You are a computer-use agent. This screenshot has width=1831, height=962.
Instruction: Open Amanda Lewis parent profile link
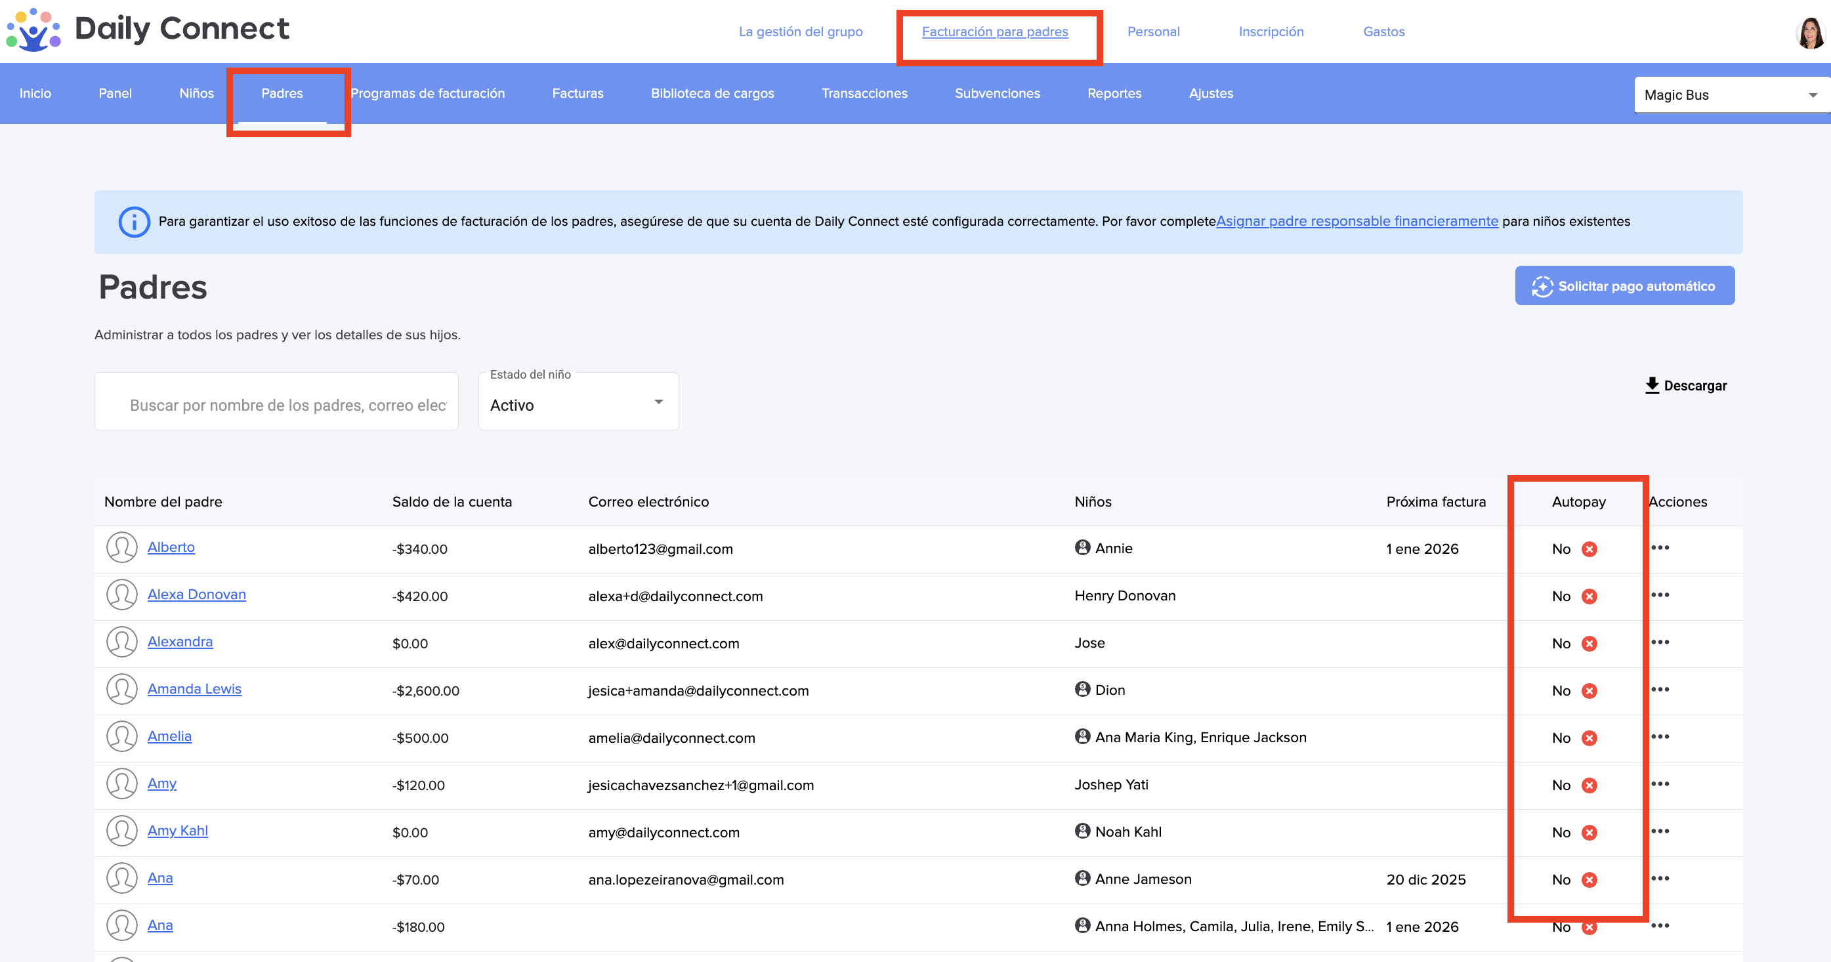click(x=194, y=688)
